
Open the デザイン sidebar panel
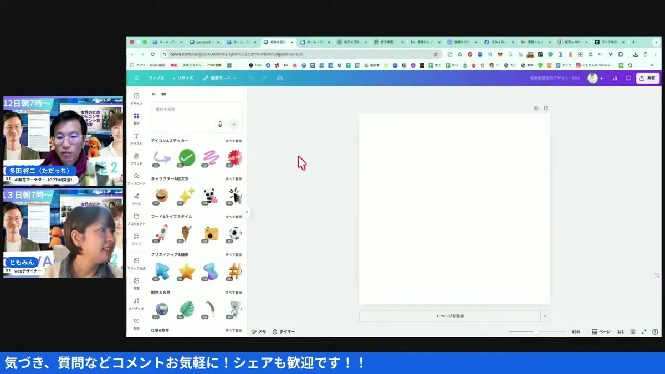point(136,99)
